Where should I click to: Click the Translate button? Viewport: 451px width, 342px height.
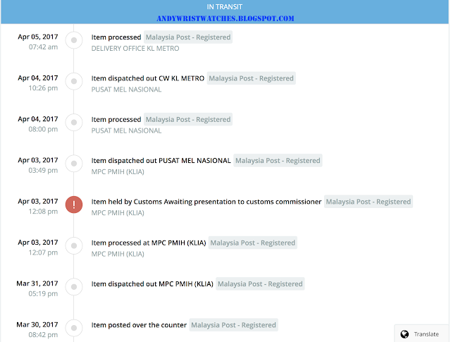pyautogui.click(x=421, y=334)
